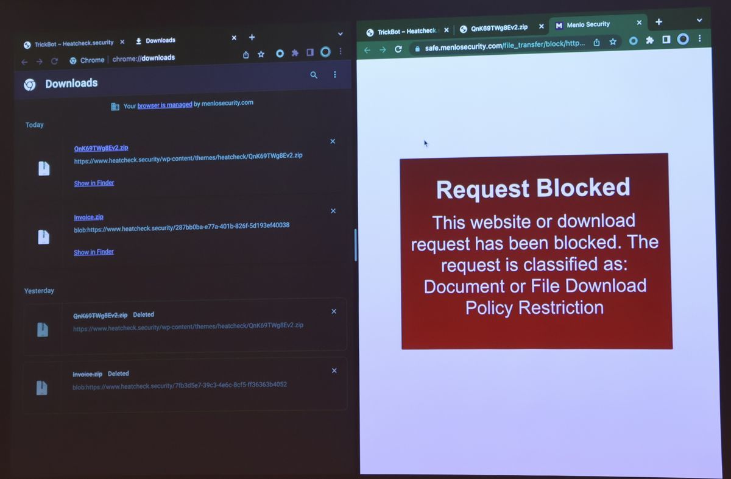Click file icon of today's QnK69TWg8Ev2.zip
Viewport: 731px width, 479px height.
[44, 168]
